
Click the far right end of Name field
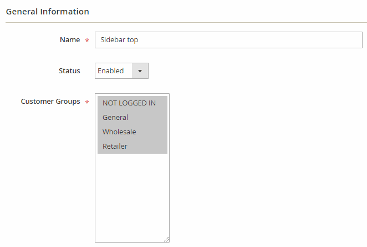coord(355,40)
